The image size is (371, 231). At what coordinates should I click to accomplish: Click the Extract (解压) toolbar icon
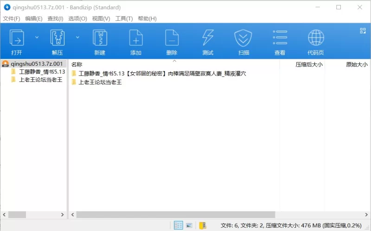coord(57,38)
